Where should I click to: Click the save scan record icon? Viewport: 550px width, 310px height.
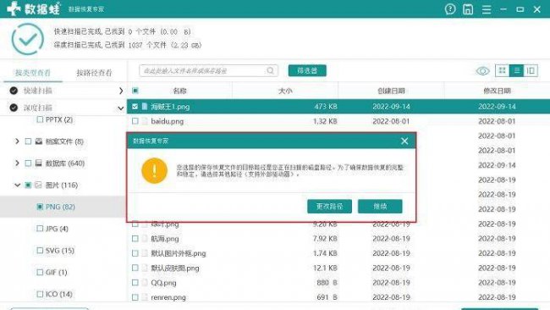pos(468,9)
